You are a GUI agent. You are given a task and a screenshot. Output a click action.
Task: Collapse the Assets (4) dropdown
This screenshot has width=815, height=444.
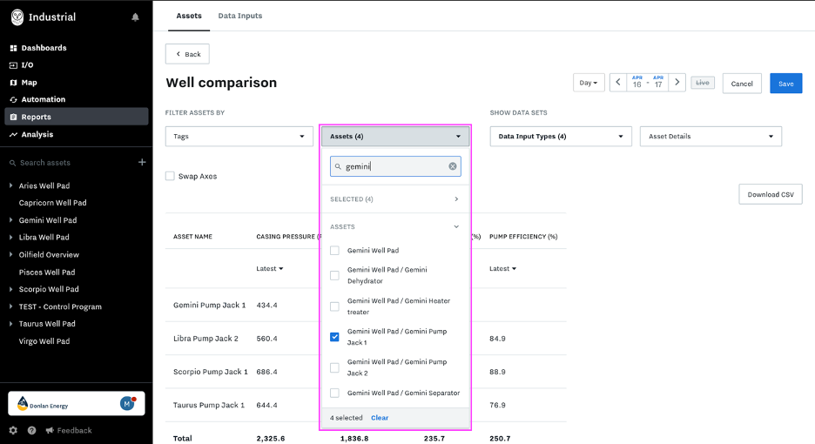[x=395, y=136]
